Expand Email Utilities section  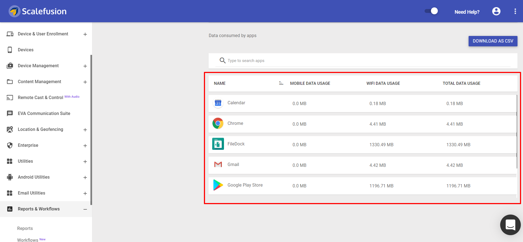tap(85, 193)
